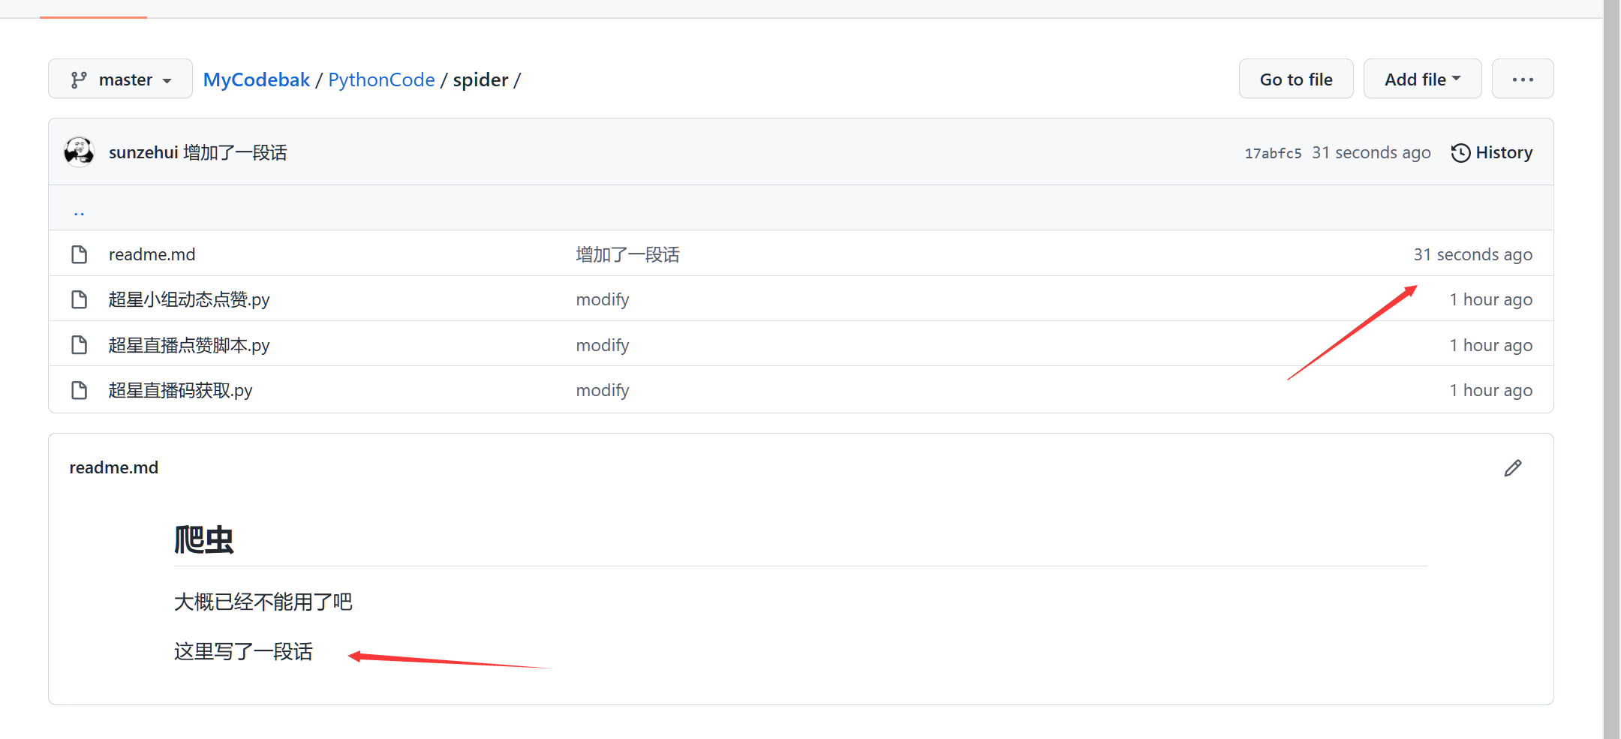Edit the readme with the pencil icon
The height and width of the screenshot is (739, 1621).
click(x=1512, y=468)
